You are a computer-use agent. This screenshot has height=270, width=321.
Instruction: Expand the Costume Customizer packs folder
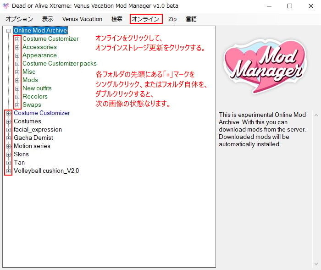(x=17, y=64)
